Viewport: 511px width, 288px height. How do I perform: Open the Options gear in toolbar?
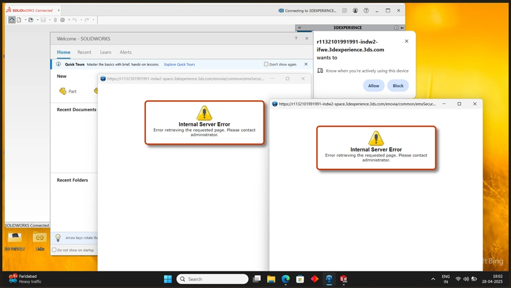point(63,20)
